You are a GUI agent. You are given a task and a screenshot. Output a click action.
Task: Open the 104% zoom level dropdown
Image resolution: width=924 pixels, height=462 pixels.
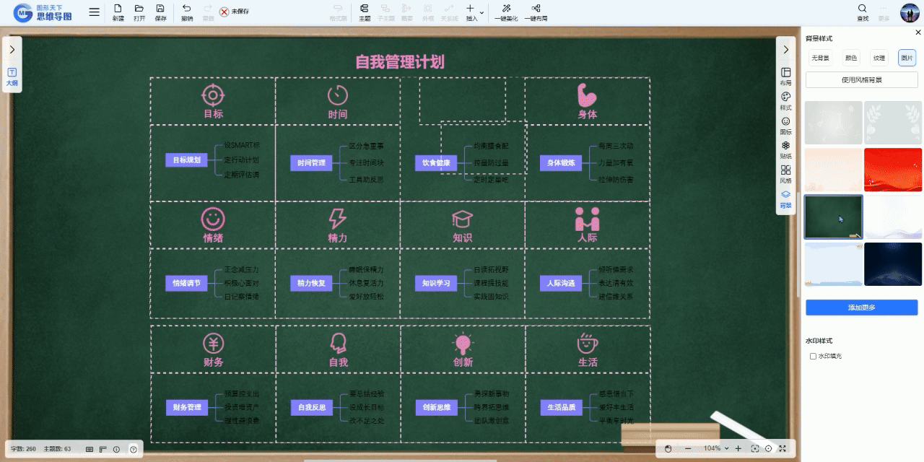click(x=726, y=448)
